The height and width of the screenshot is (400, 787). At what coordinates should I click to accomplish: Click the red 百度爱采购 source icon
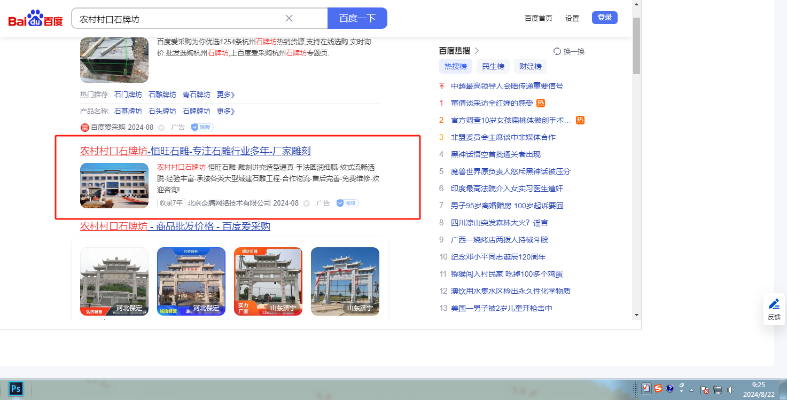click(x=84, y=127)
